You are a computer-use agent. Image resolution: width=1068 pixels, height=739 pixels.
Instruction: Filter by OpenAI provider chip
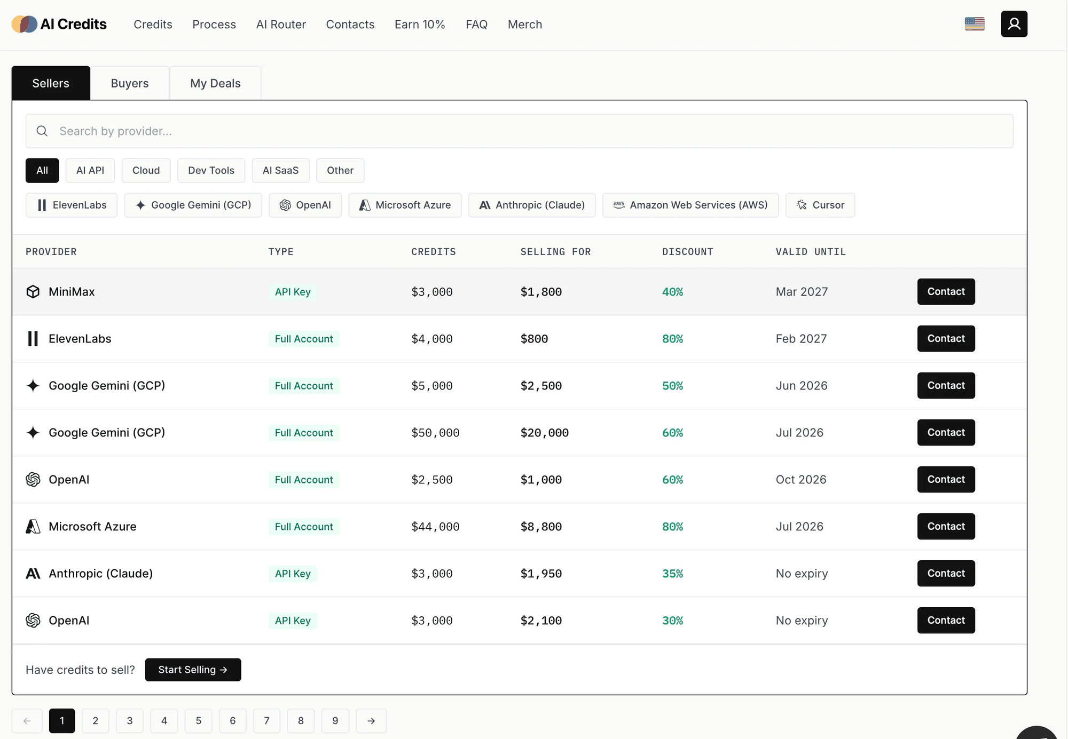coord(305,205)
